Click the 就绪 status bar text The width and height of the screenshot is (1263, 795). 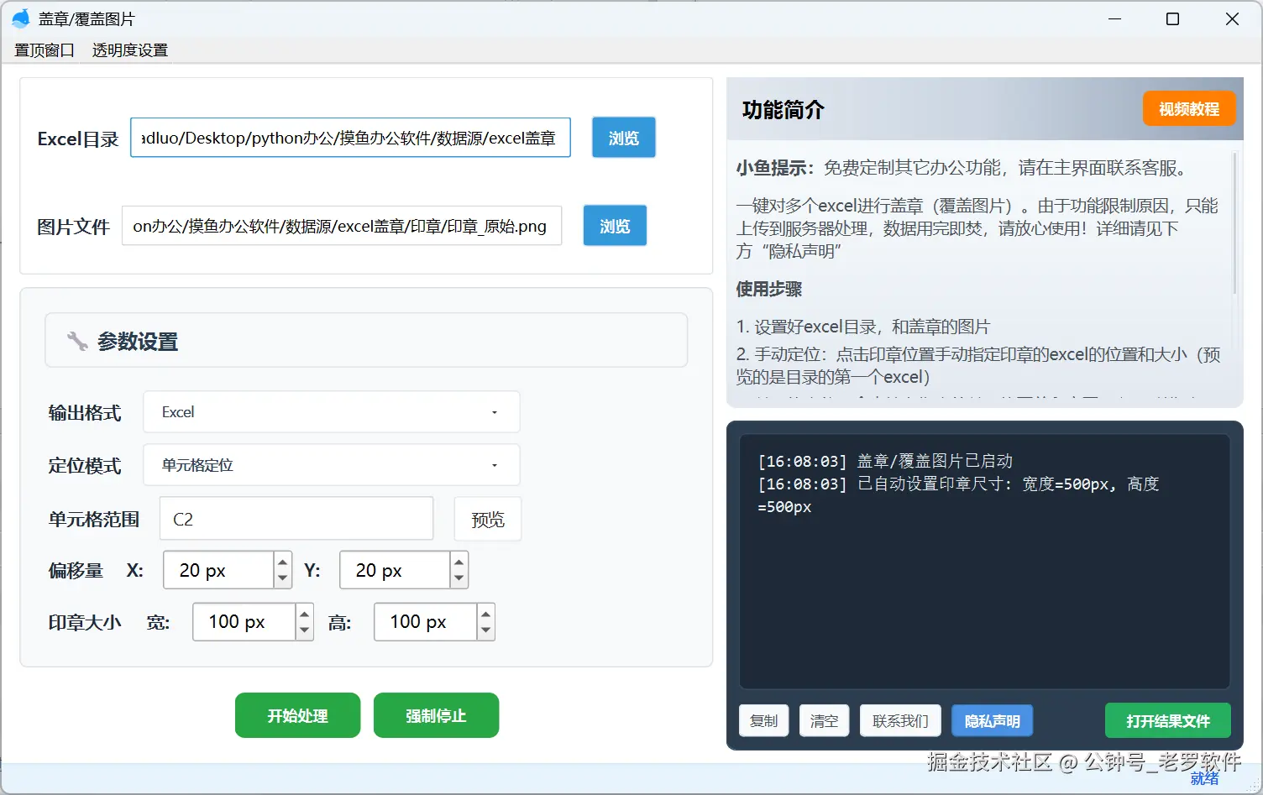tap(1204, 778)
